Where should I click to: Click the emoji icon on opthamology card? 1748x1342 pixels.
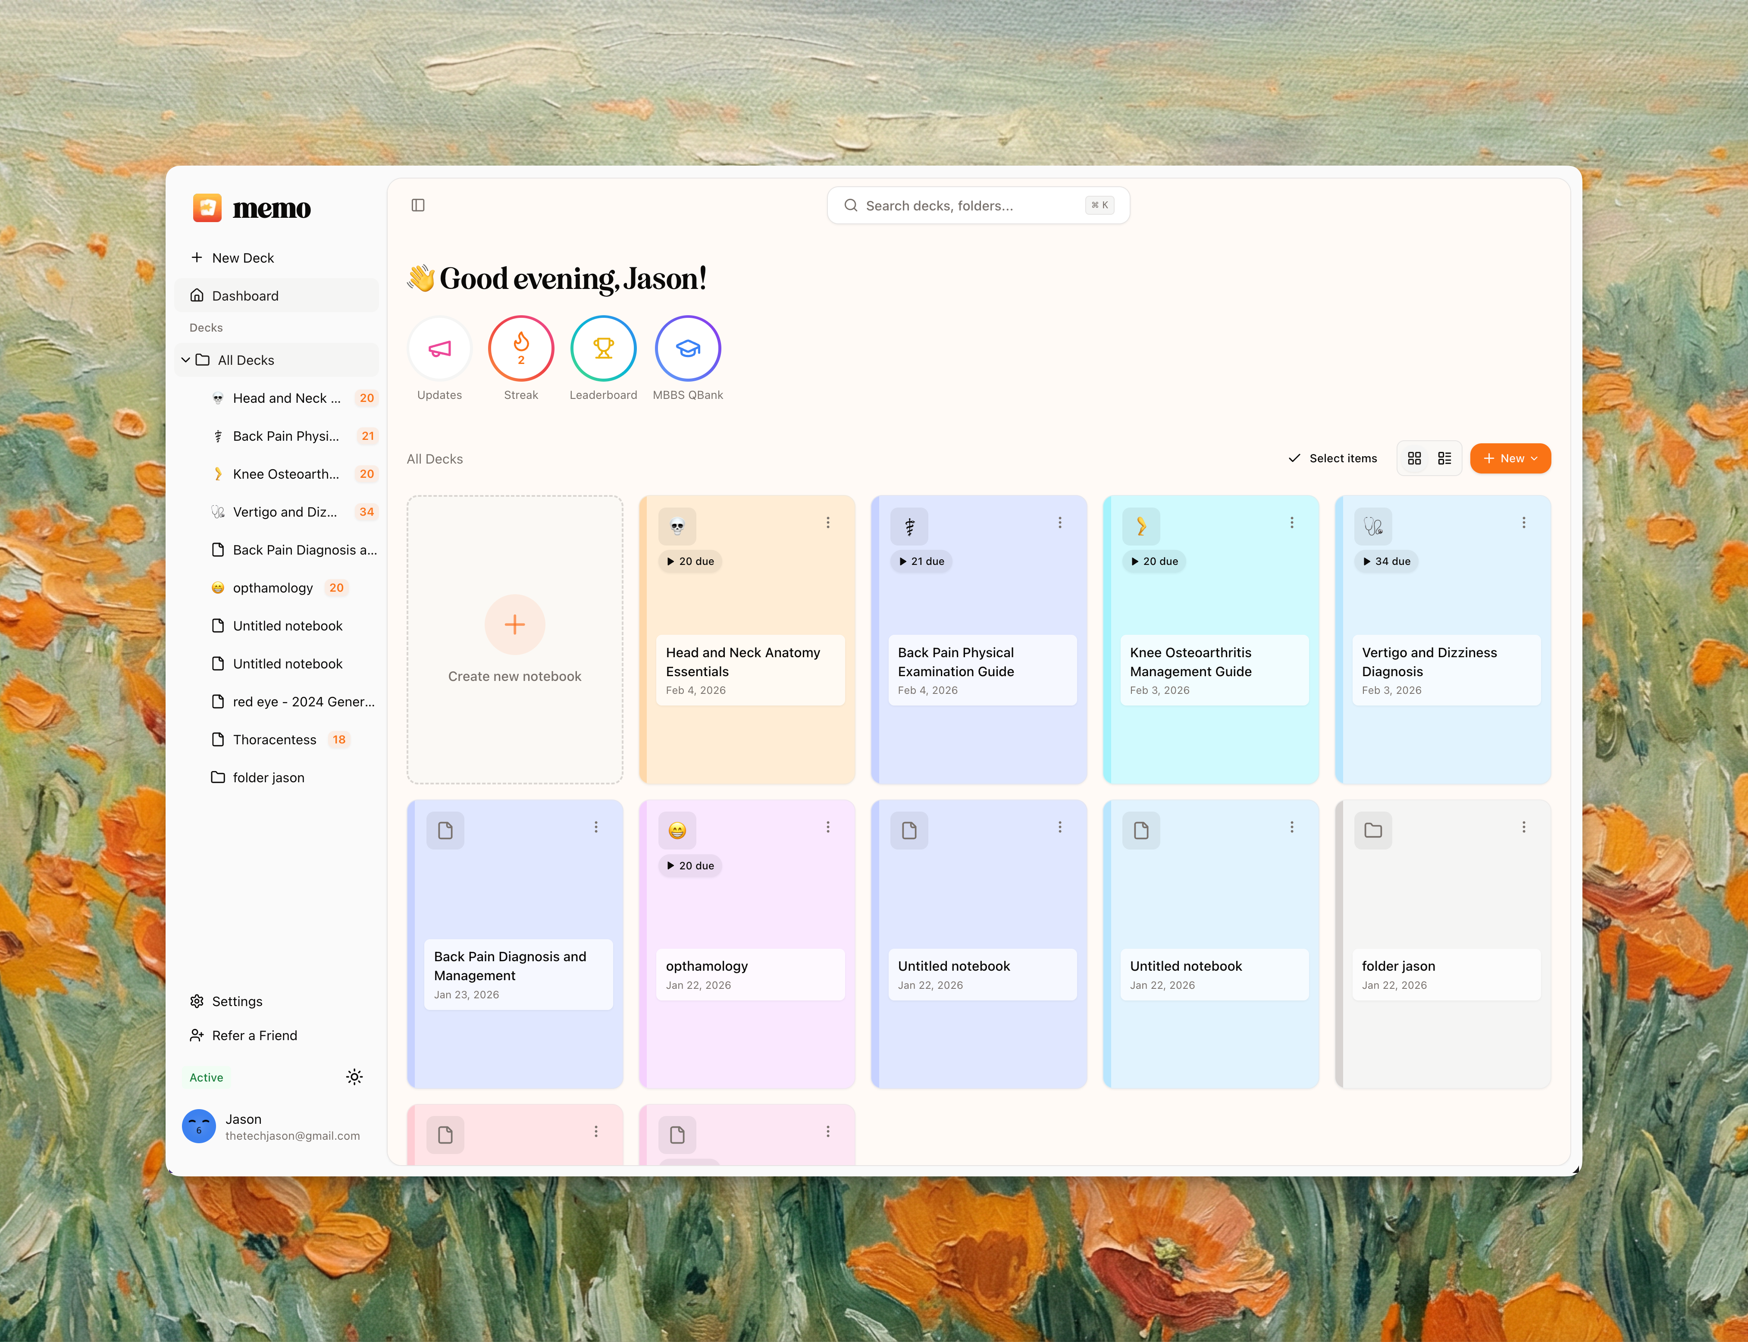tap(677, 831)
